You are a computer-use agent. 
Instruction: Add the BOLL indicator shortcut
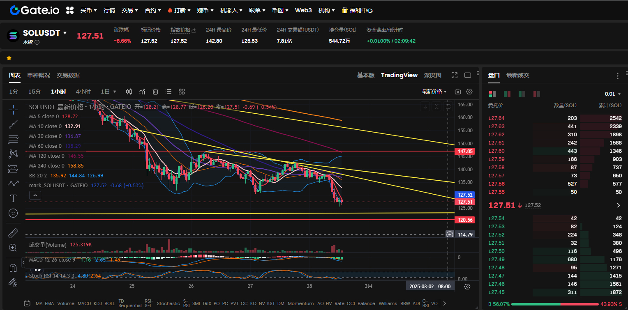tap(110, 303)
